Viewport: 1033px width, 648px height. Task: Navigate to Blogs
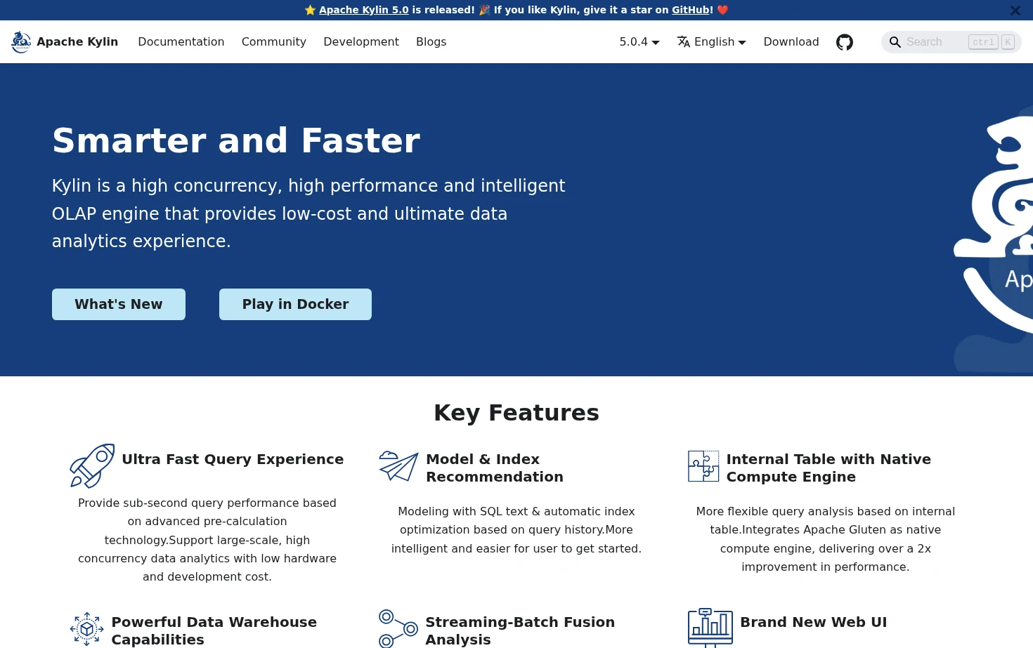(431, 42)
